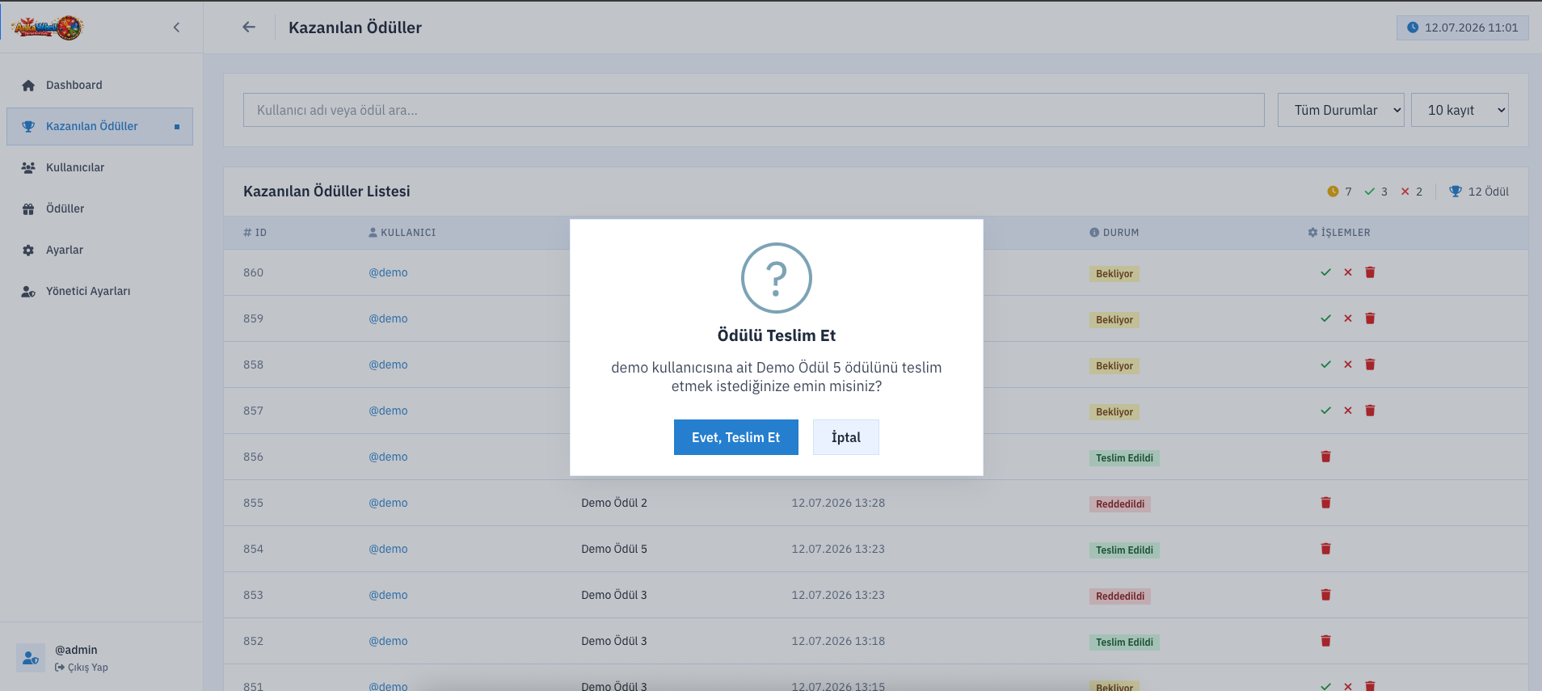Click the @demo link in row 860

(x=388, y=272)
